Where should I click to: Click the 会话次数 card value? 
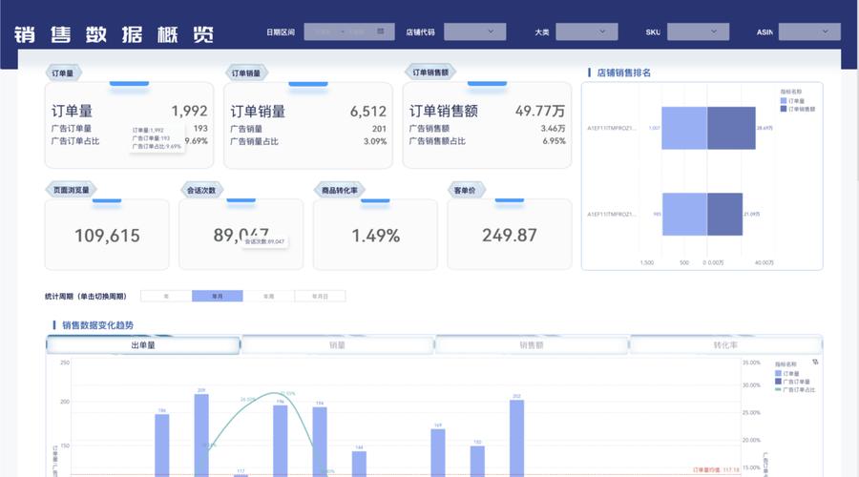point(241,235)
